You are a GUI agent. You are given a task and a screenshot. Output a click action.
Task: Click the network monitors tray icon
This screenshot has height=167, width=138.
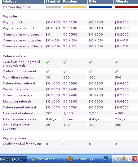point(129,159)
